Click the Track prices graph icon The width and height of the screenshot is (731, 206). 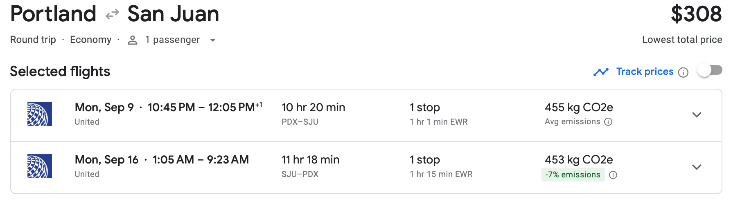[x=601, y=72]
